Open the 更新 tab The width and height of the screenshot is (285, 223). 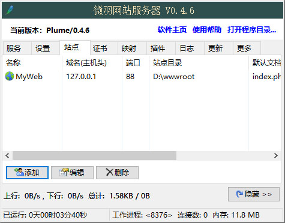(x=218, y=48)
